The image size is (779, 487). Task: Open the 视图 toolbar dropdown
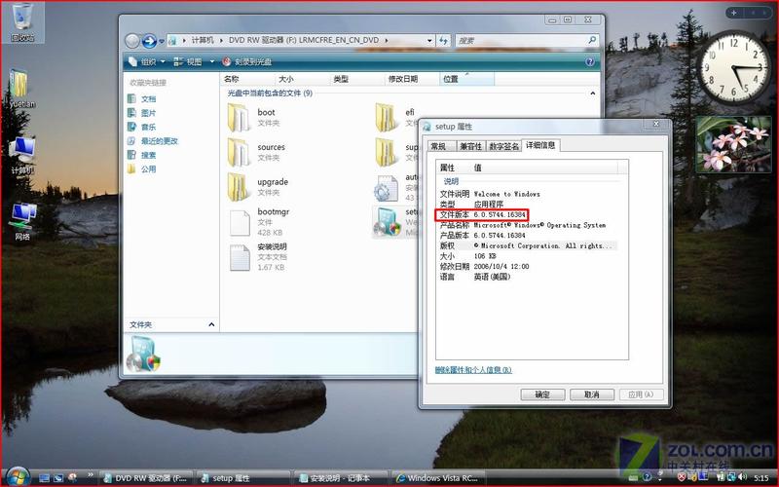coord(193,61)
